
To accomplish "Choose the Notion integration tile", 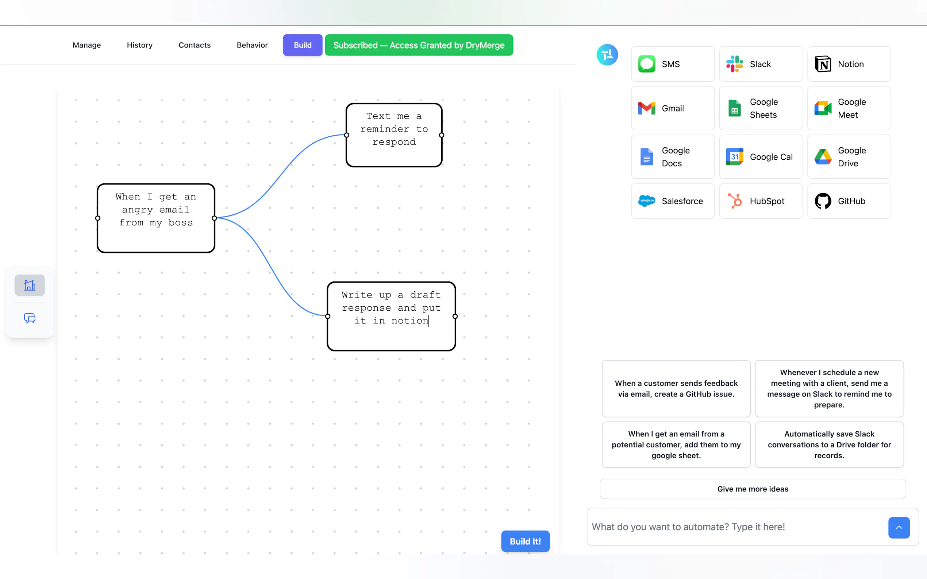I will pos(849,64).
